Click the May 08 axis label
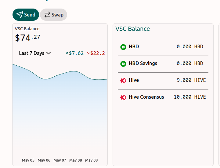 76,160
